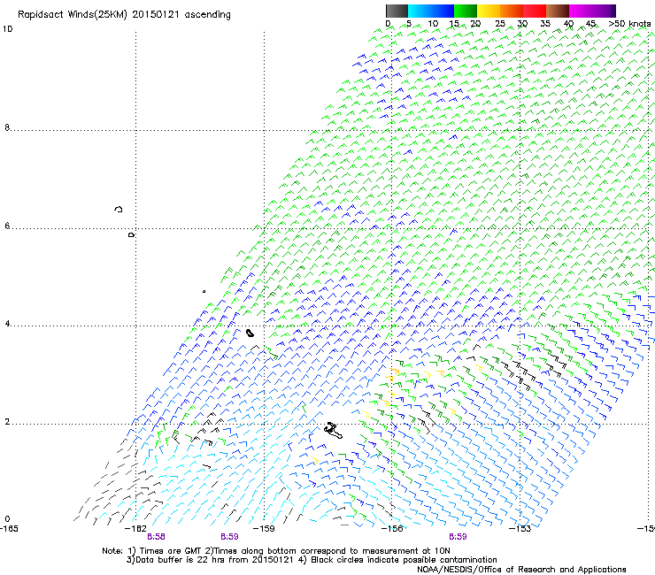Click the small island outline near 4N, -159
This screenshot has height=575, width=655.
point(250,333)
